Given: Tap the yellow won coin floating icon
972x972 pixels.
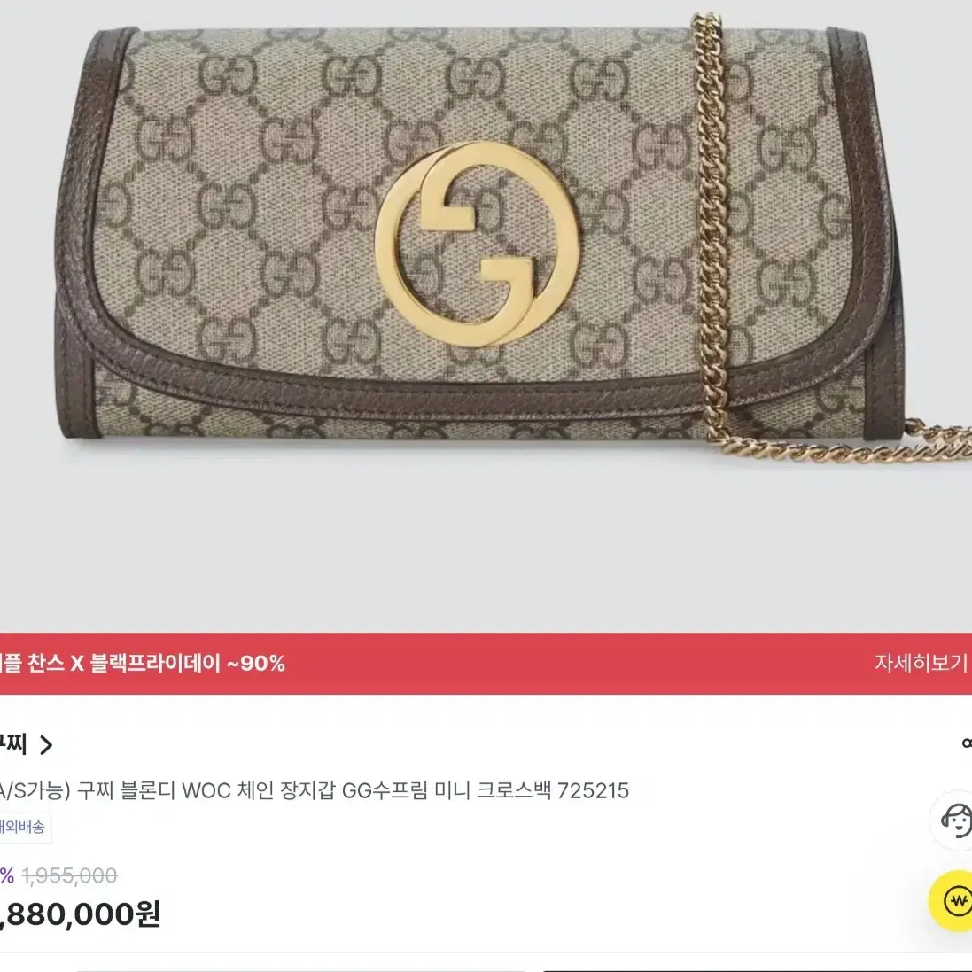Looking at the screenshot, I should coord(953,901).
